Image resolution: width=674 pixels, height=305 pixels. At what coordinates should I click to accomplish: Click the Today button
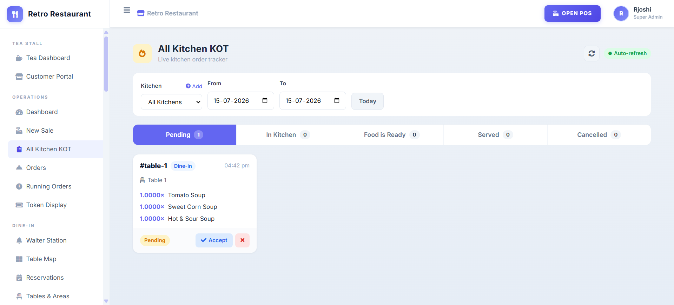point(368,101)
